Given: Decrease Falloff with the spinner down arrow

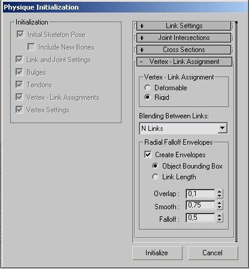Looking at the screenshot, I should tap(220, 220).
